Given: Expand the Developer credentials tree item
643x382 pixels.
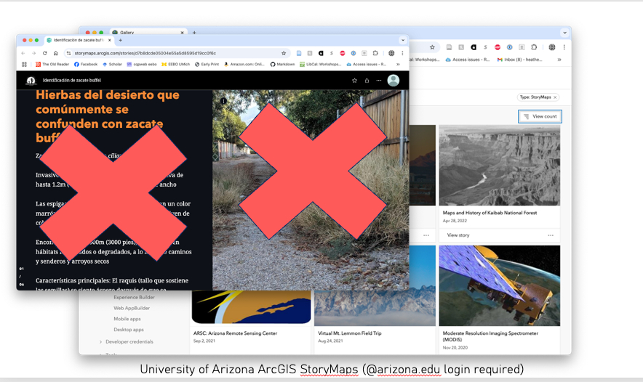Looking at the screenshot, I should click(x=100, y=341).
